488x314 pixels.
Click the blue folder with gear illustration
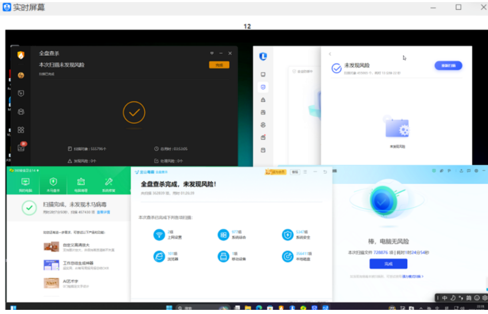tap(397, 127)
